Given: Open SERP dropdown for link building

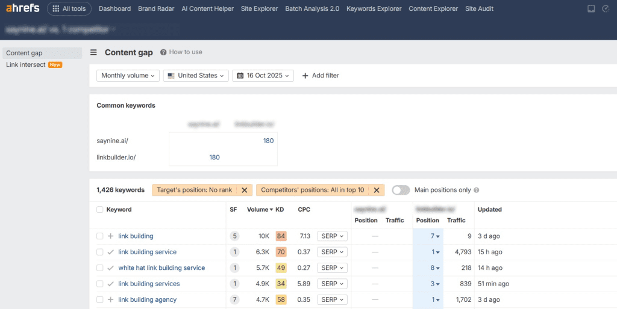Looking at the screenshot, I should coord(332,236).
